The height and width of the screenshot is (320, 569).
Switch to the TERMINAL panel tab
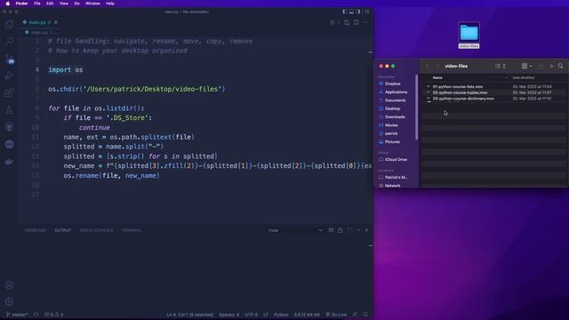[x=132, y=230]
